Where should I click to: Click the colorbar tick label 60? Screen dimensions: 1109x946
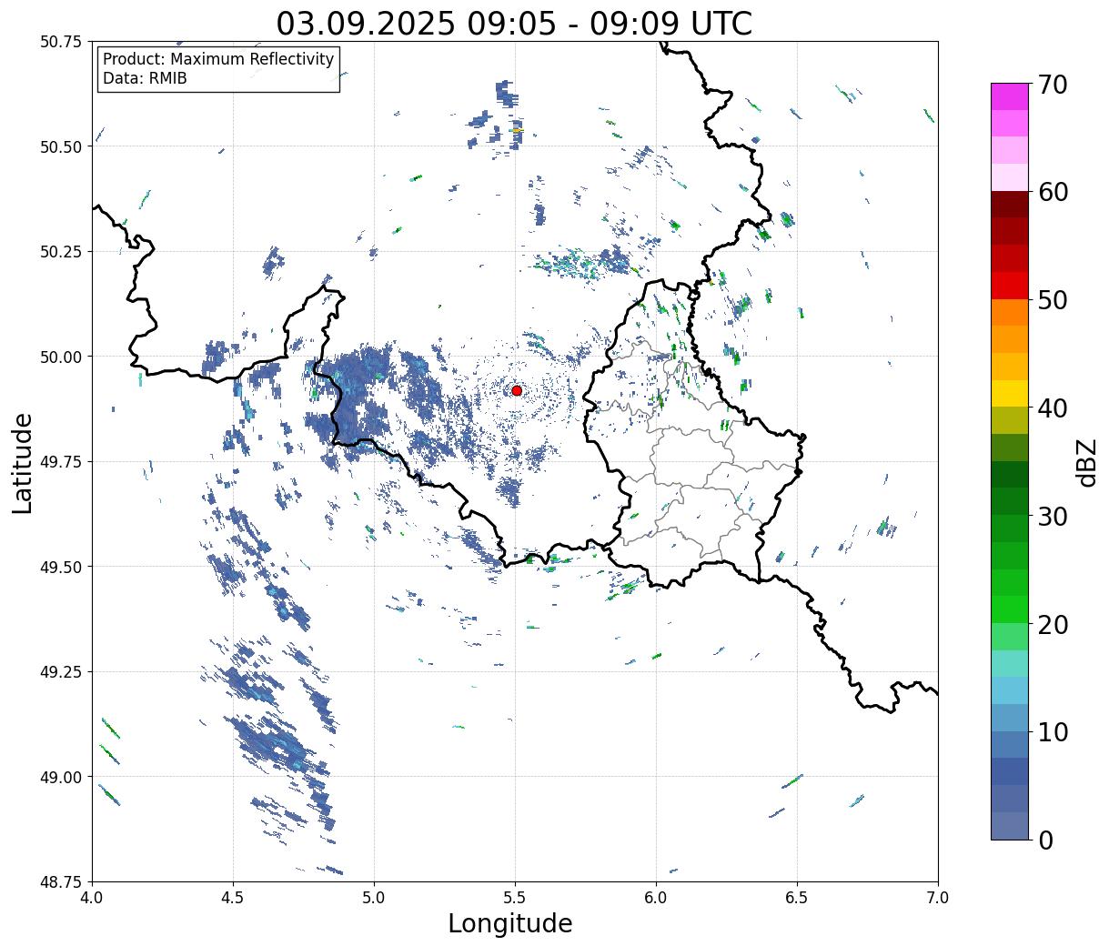pos(1054,192)
